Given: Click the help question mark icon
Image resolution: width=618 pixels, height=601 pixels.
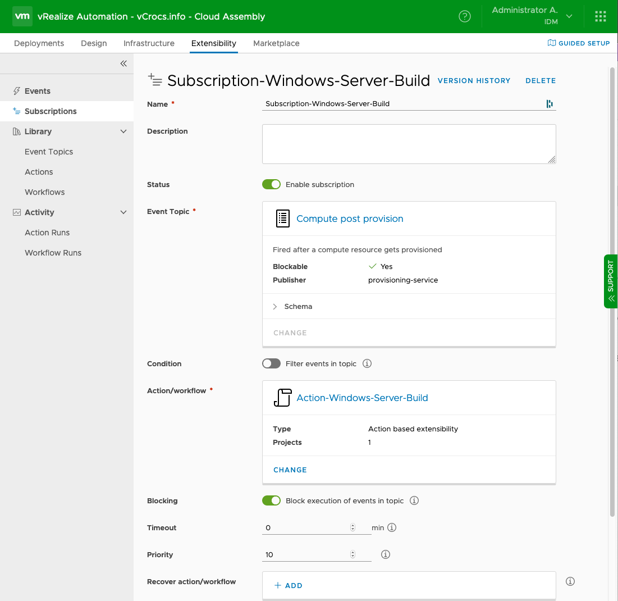Looking at the screenshot, I should (465, 16).
